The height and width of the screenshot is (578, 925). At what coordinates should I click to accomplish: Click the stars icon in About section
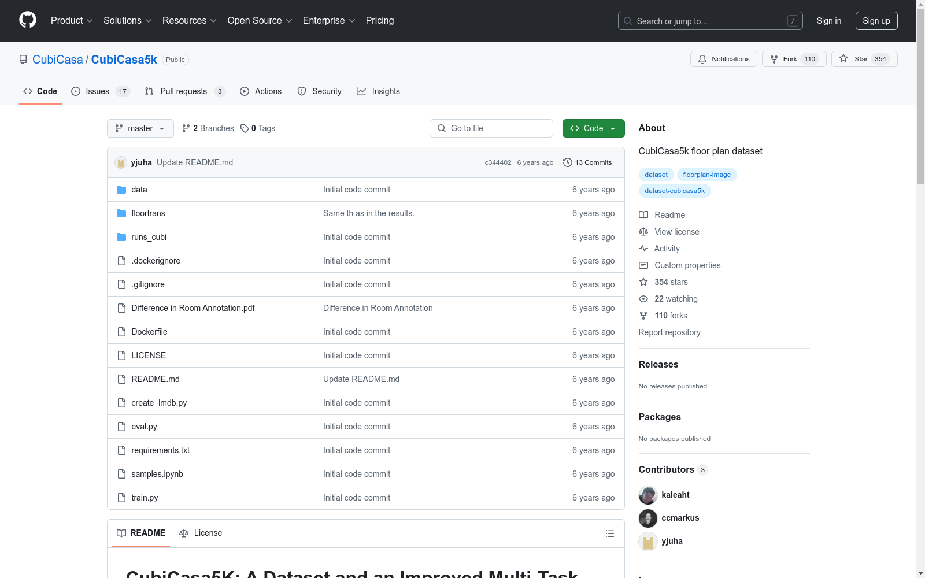coord(643,282)
